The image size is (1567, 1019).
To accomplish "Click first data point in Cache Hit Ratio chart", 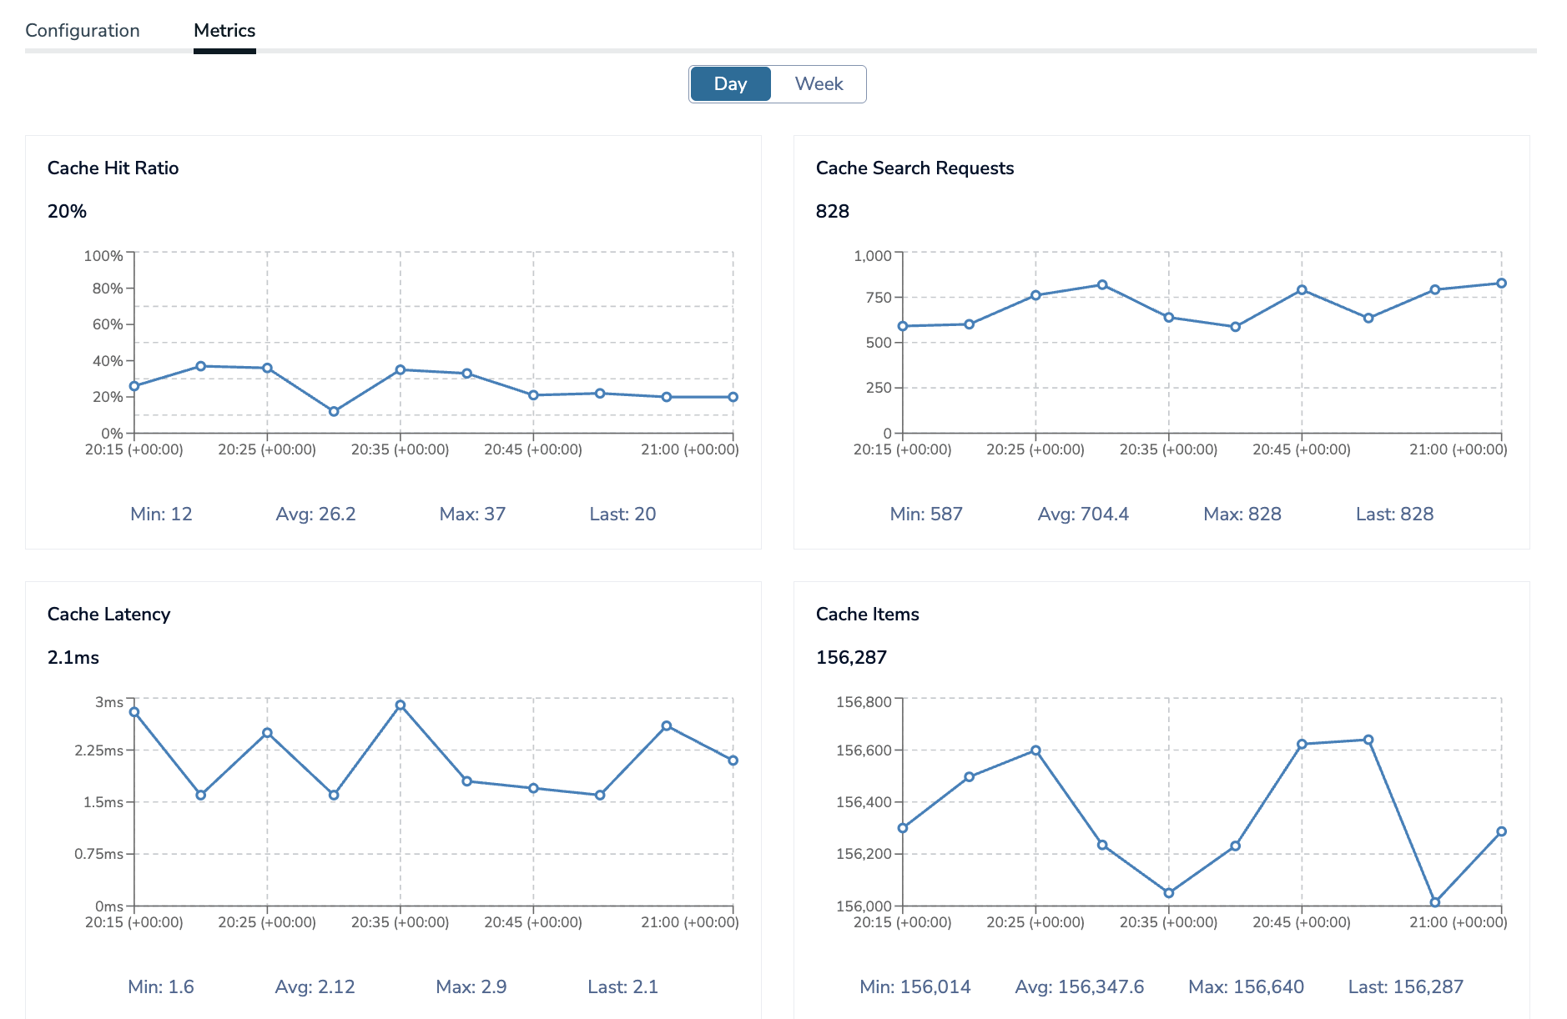I will point(134,386).
